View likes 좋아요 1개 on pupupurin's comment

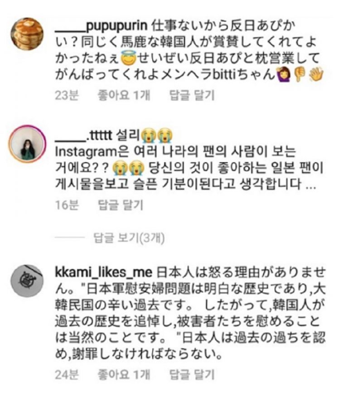[x=124, y=95]
